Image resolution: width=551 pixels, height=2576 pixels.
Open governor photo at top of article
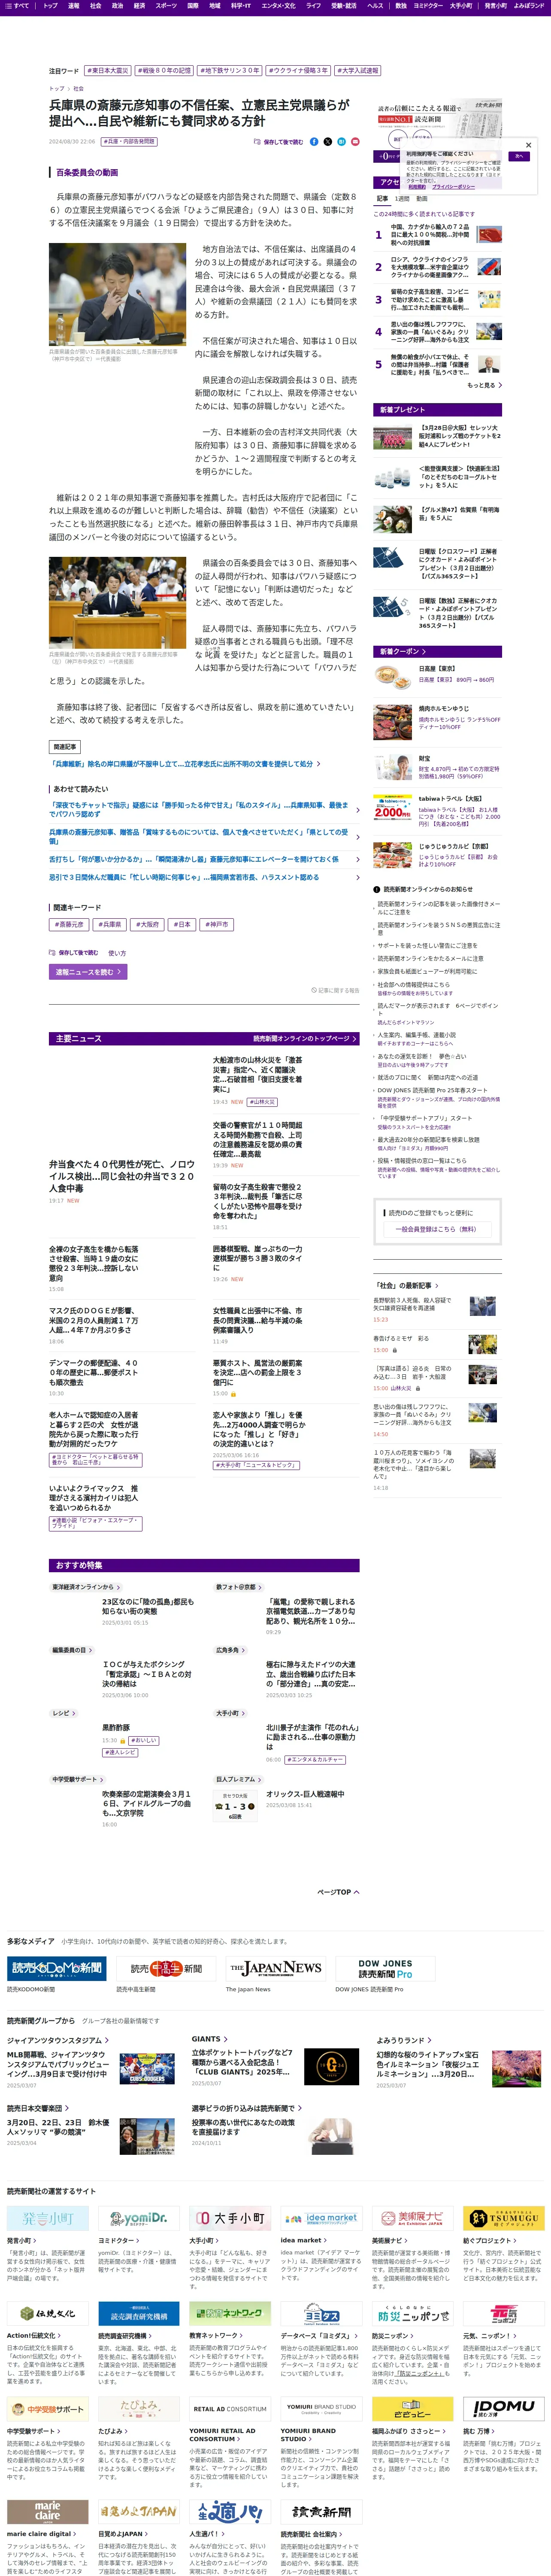(117, 294)
